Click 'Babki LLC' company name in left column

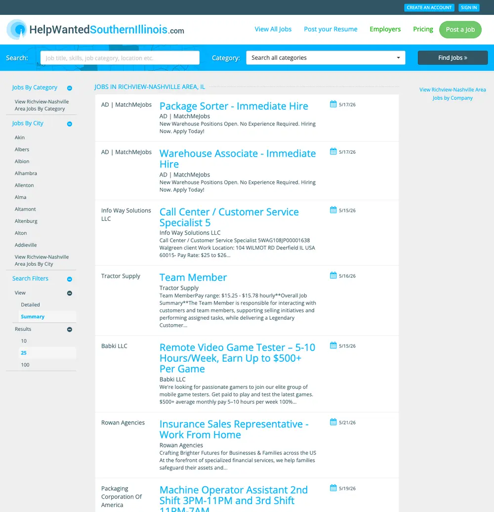[114, 346]
